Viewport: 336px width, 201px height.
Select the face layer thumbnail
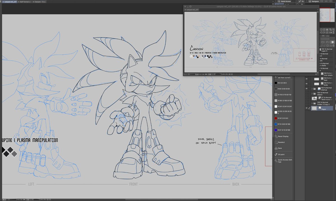tap(316, 79)
